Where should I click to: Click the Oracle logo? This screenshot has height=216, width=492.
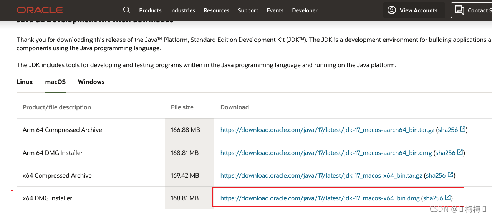[40, 10]
